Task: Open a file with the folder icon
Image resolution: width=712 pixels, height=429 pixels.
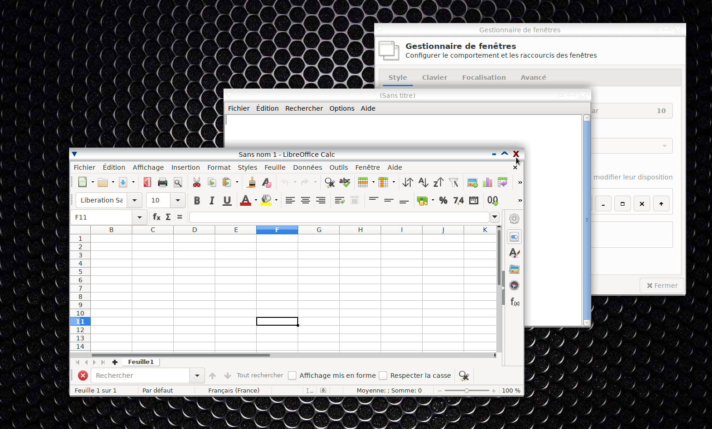Action: (x=103, y=182)
